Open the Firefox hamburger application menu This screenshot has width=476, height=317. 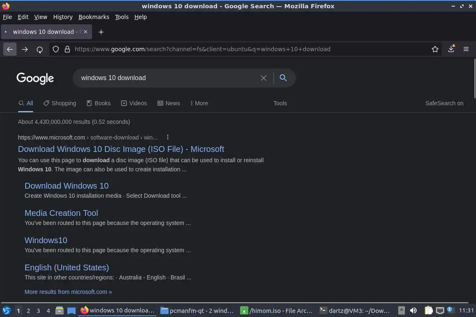(x=466, y=49)
